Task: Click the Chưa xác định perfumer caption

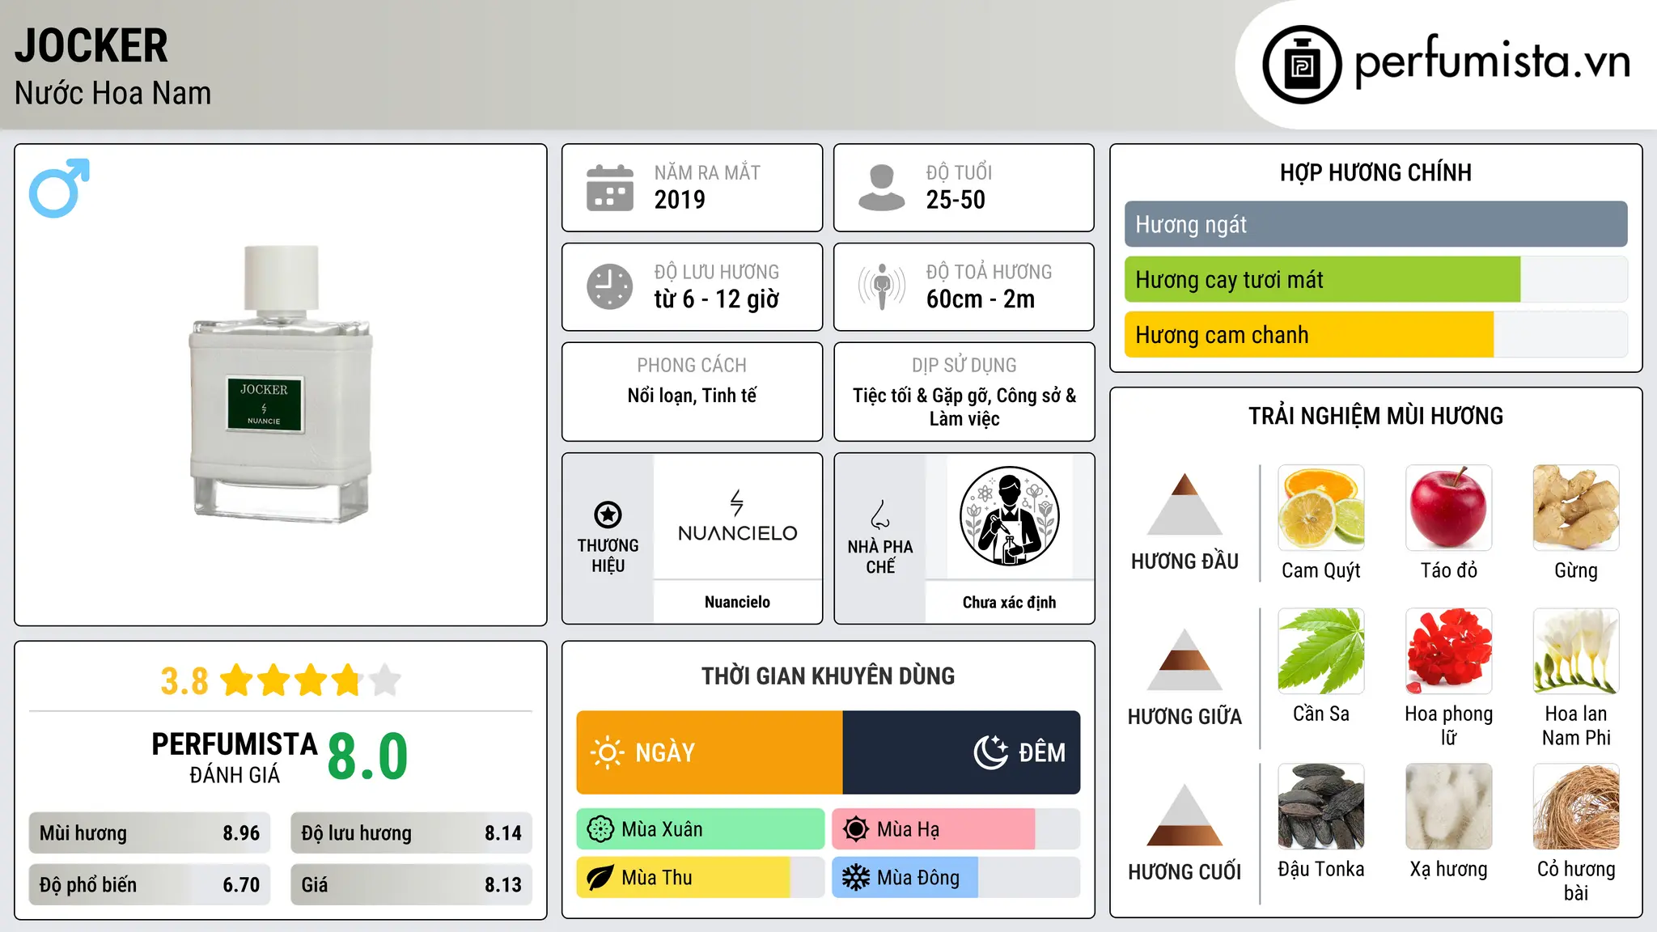Action: [x=1009, y=602]
